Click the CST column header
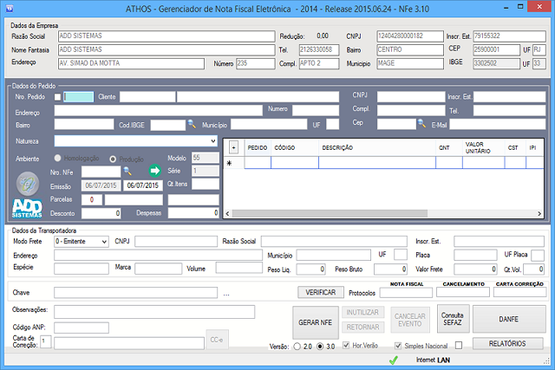 click(x=515, y=147)
